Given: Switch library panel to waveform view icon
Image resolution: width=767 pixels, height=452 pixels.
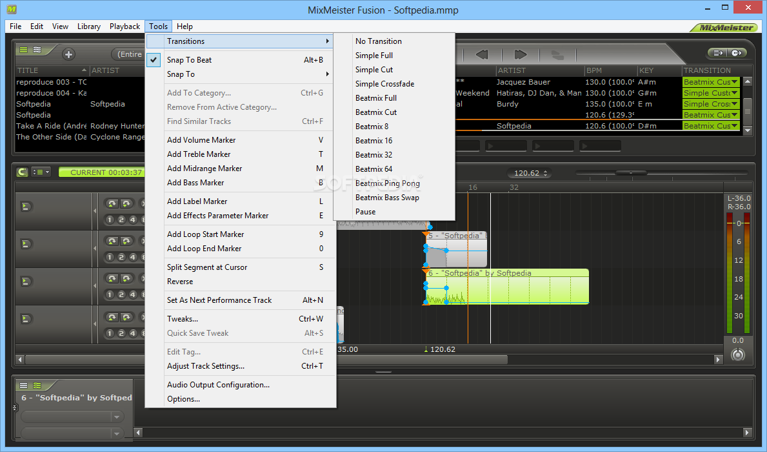Looking at the screenshot, I should click(37, 50).
